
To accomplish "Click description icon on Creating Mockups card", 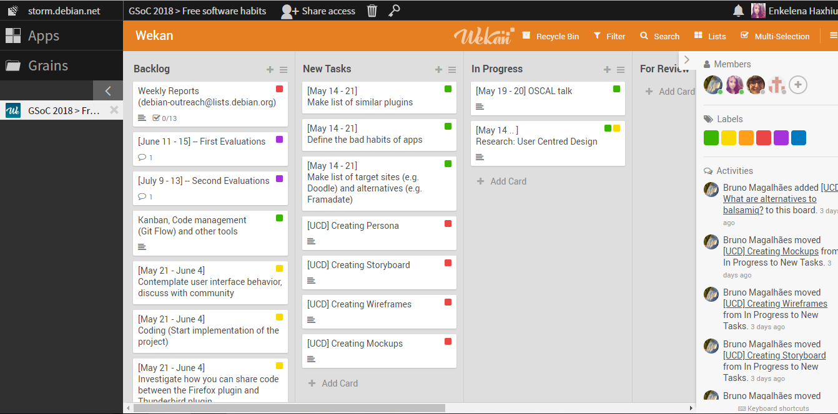I will 312,359.
